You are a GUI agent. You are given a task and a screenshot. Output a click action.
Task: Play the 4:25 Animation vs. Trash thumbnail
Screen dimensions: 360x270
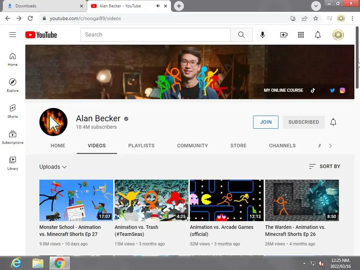point(151,200)
